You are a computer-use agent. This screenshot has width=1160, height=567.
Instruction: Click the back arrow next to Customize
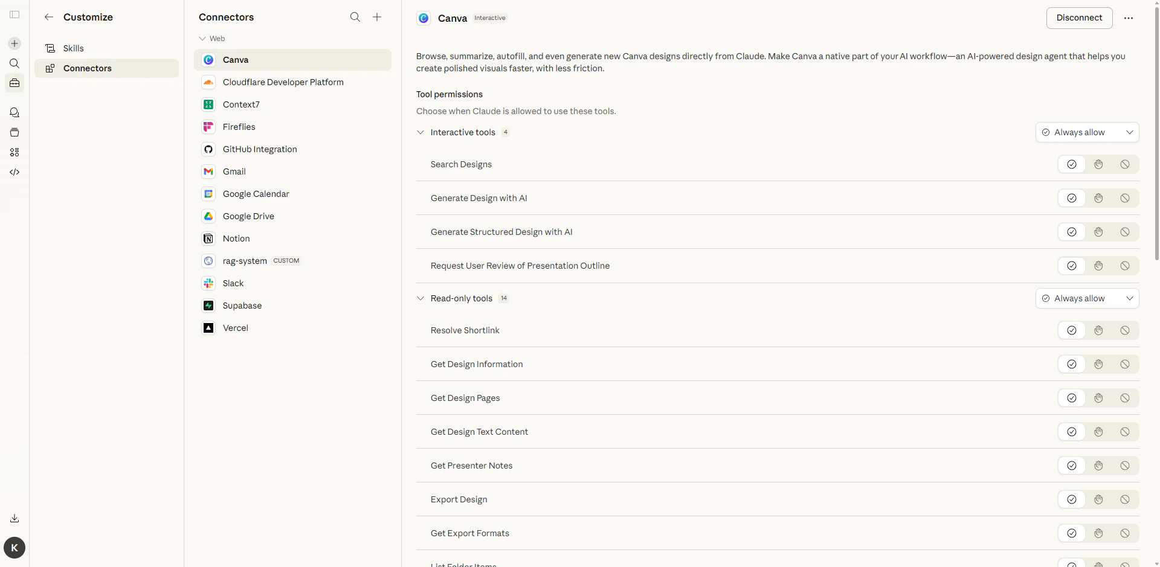[x=49, y=17]
